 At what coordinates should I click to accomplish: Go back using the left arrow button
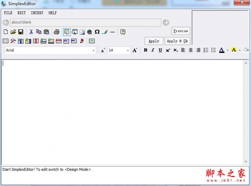6,23
